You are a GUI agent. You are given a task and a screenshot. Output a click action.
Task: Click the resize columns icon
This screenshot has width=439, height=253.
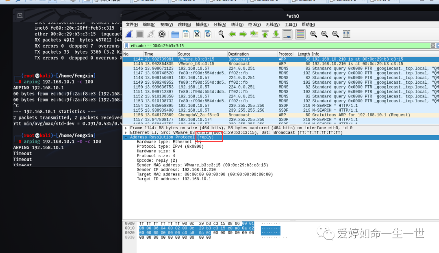point(346,35)
